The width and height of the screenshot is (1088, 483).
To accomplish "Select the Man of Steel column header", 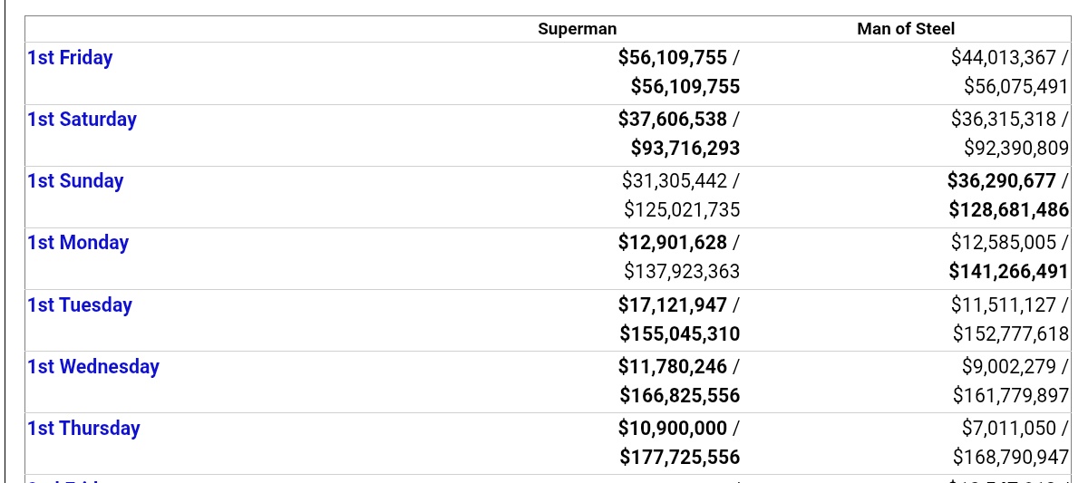I will click(x=906, y=29).
